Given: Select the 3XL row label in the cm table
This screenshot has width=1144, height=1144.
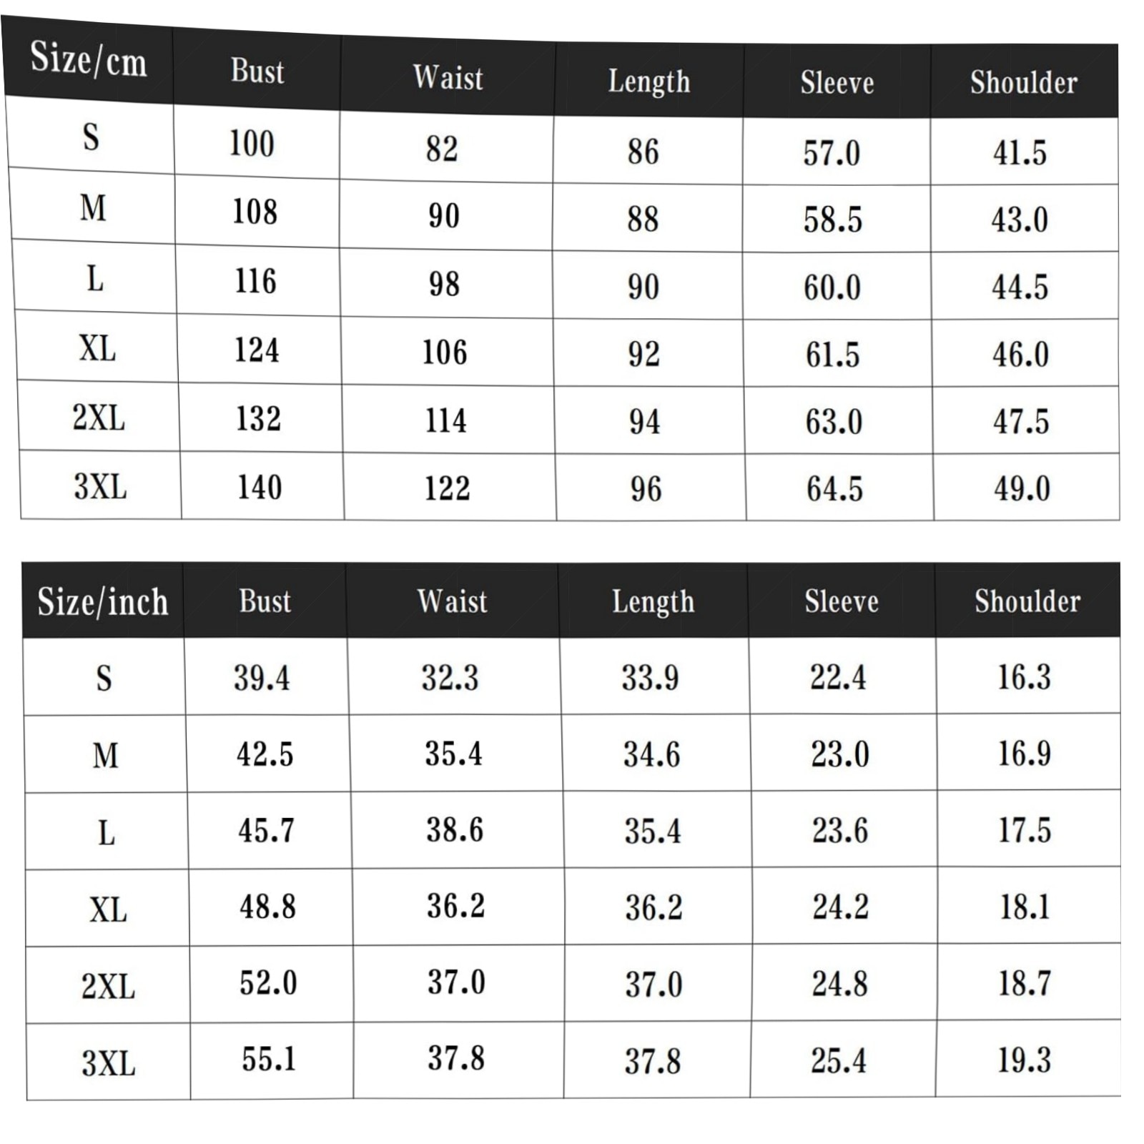Looking at the screenshot, I should [100, 487].
